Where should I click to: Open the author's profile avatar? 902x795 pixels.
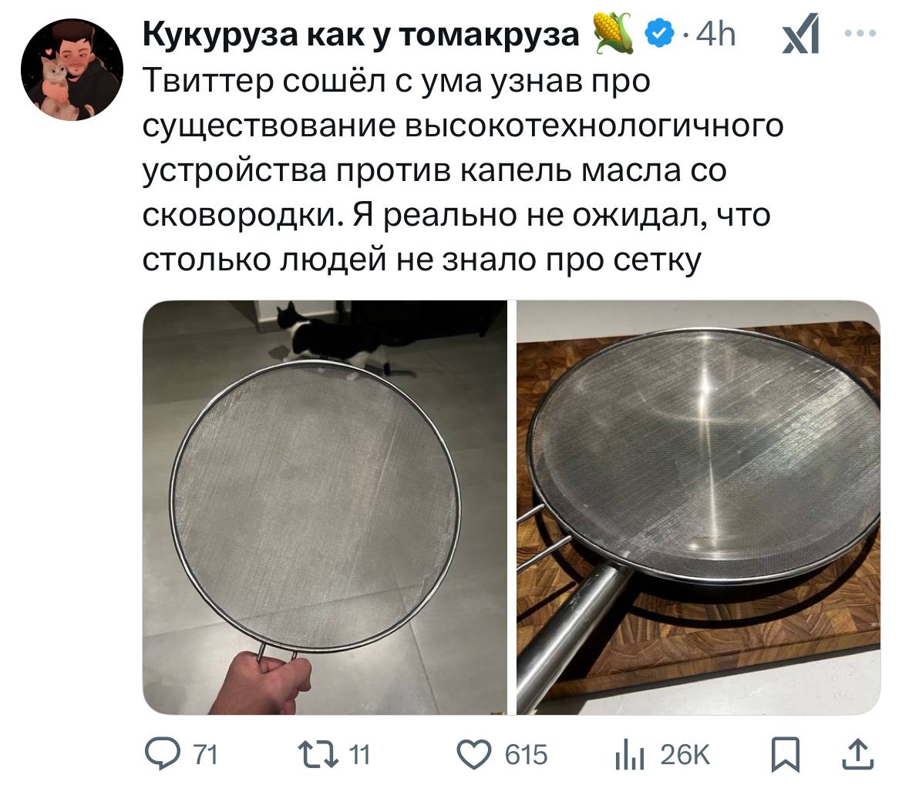click(x=72, y=69)
